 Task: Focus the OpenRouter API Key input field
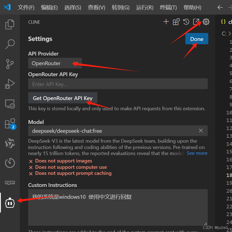[x=118, y=84]
